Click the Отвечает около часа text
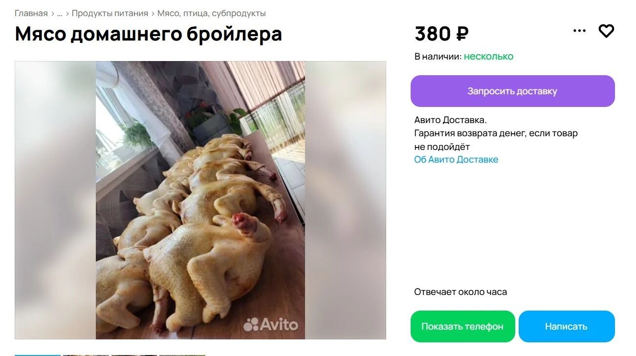 click(x=461, y=292)
